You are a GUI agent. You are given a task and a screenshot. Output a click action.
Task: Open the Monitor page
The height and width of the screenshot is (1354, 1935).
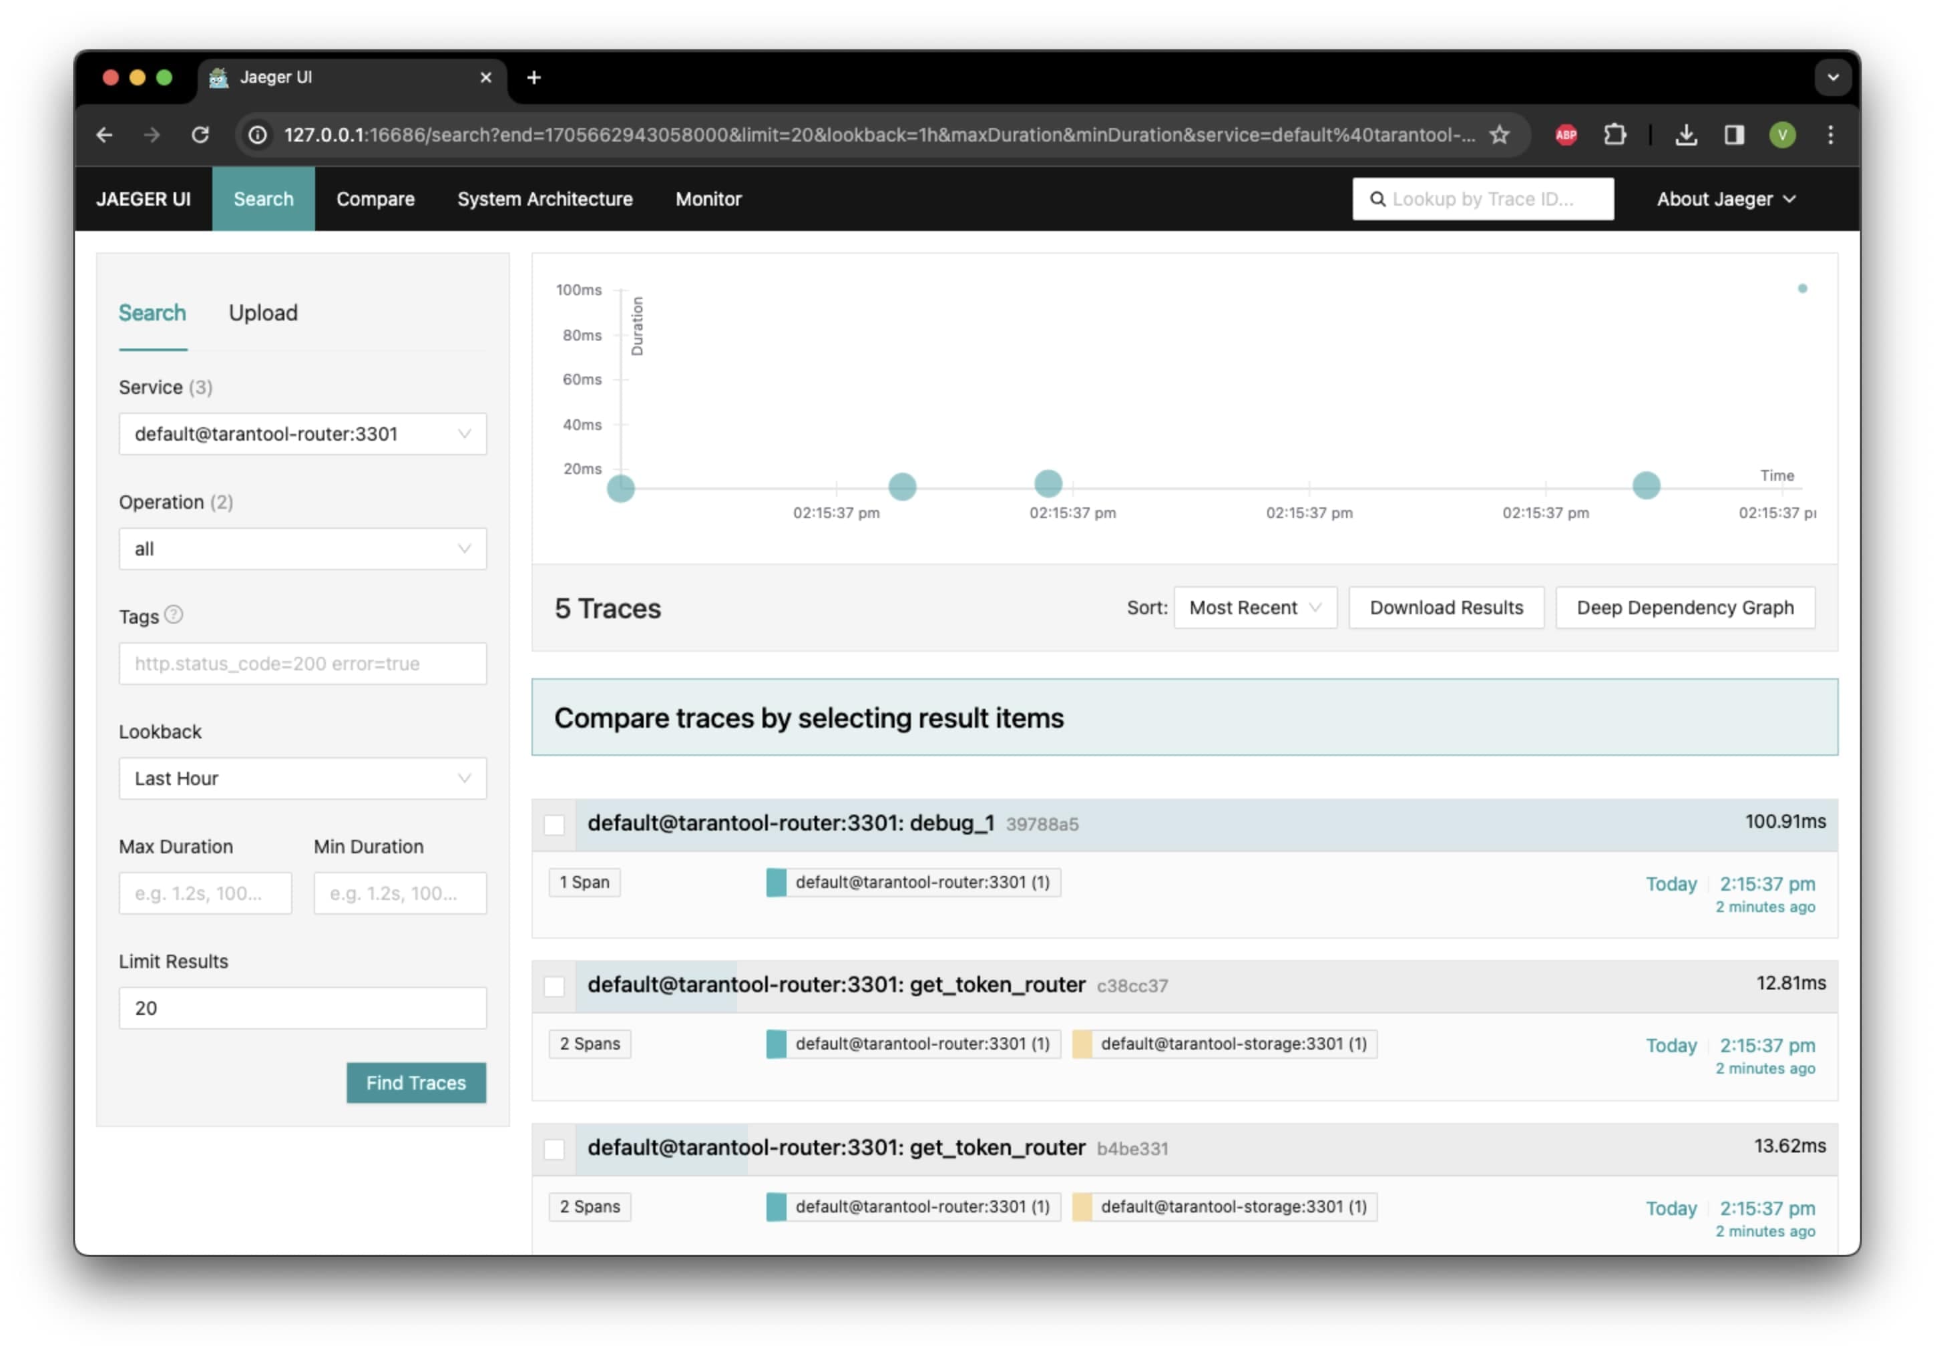[709, 199]
